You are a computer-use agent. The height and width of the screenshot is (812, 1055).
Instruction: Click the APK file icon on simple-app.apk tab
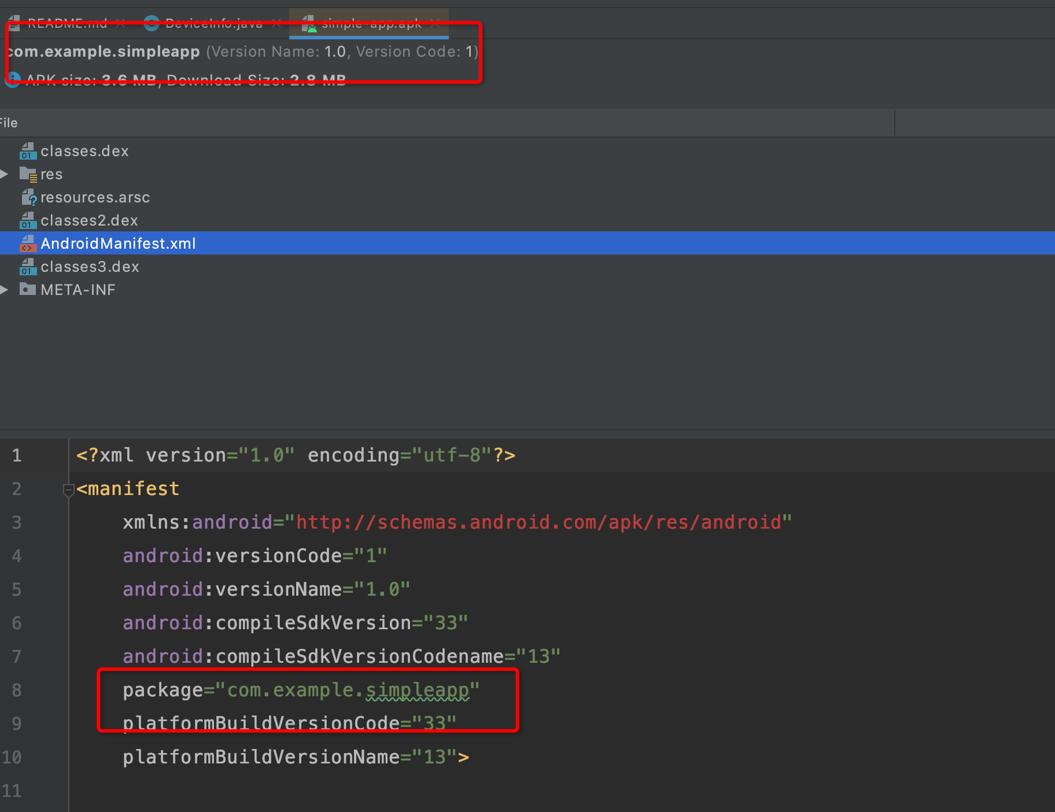click(309, 24)
